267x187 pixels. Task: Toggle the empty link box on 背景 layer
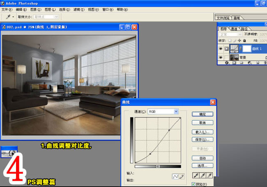click(226, 57)
